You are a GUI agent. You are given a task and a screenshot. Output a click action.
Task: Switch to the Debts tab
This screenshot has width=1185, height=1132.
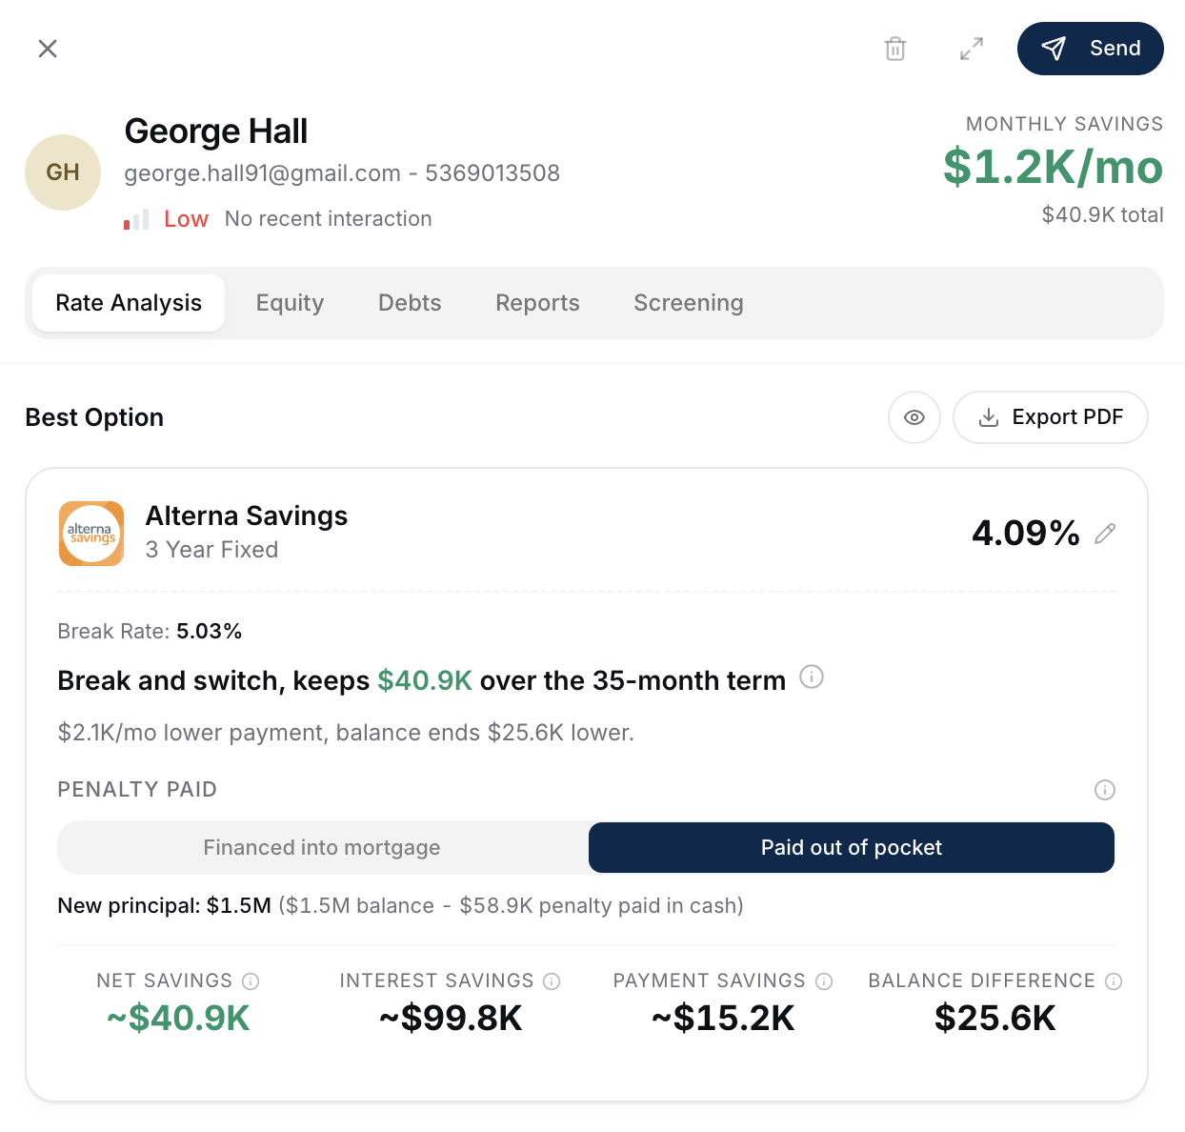pos(410,303)
